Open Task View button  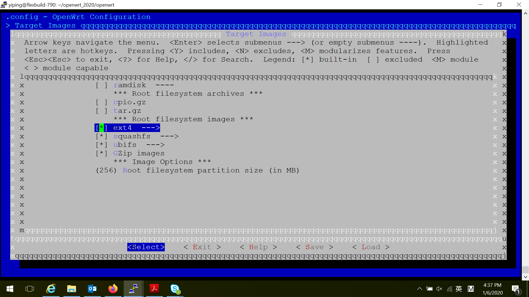(x=30, y=289)
